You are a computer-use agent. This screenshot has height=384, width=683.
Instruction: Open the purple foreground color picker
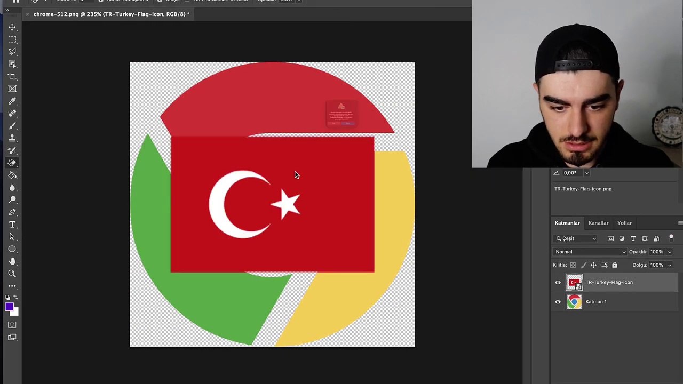coord(9,307)
